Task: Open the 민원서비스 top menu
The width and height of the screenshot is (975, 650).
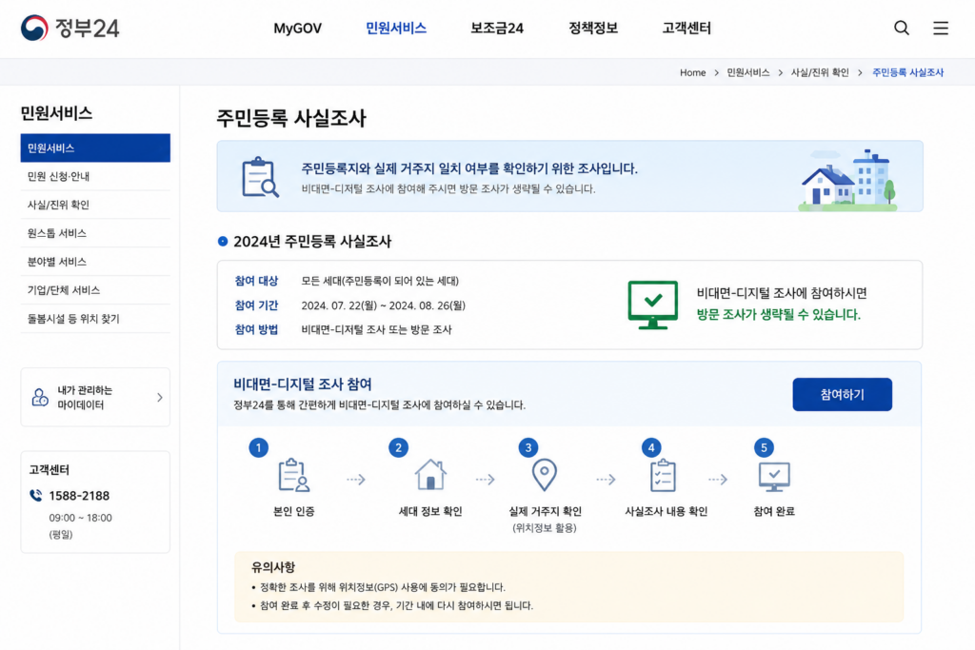Action: 396,28
